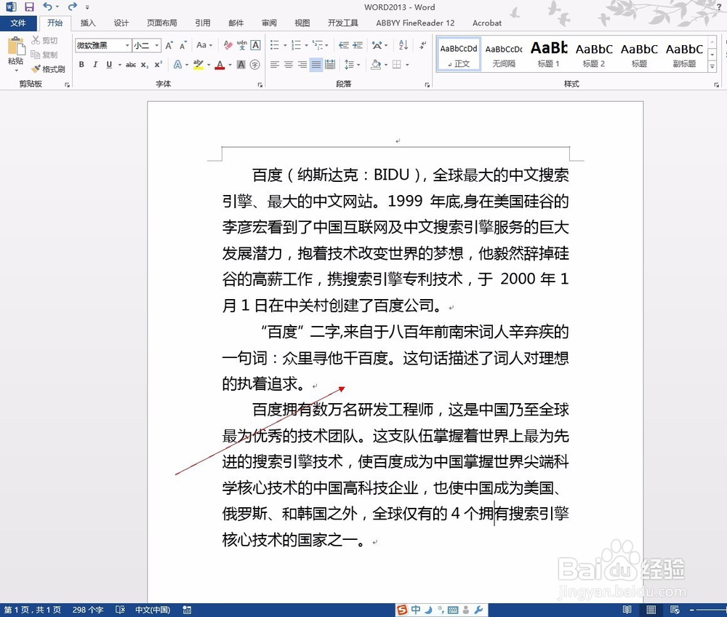Clear all formatting with eraser icon
Screen dimensions: 727x617
[x=228, y=45]
